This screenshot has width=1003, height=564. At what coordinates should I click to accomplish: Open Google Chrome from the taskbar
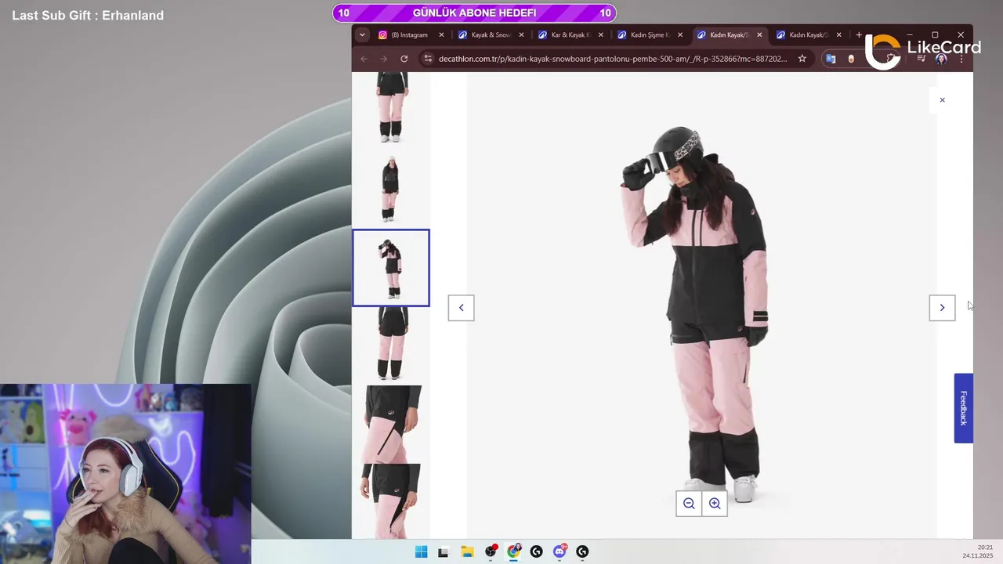(x=513, y=551)
